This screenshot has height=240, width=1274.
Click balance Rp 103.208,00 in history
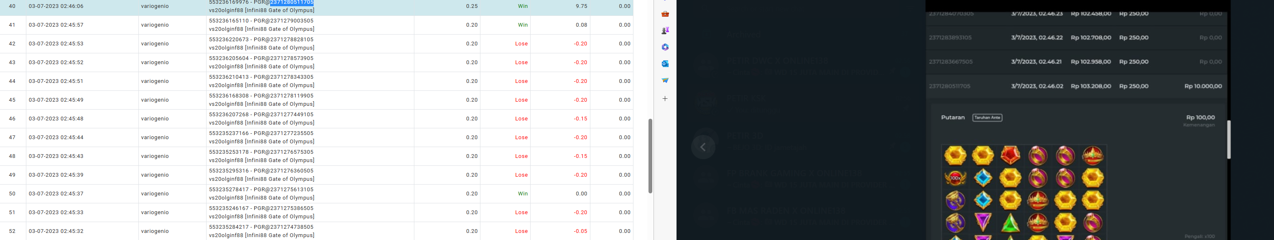point(1090,86)
